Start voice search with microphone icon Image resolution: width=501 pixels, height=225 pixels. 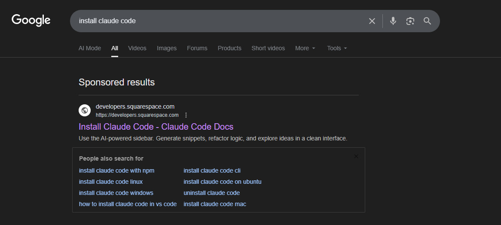tap(393, 21)
